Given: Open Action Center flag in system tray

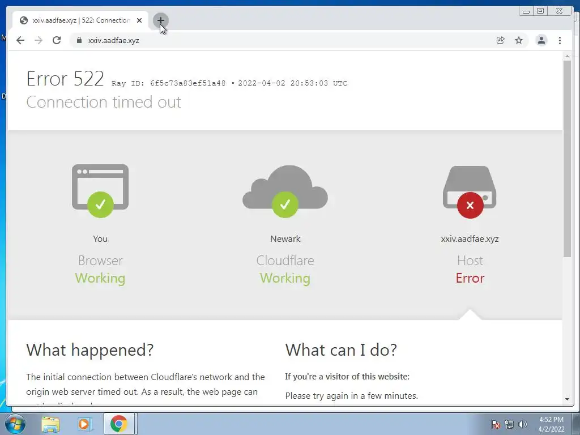Looking at the screenshot, I should [x=496, y=424].
